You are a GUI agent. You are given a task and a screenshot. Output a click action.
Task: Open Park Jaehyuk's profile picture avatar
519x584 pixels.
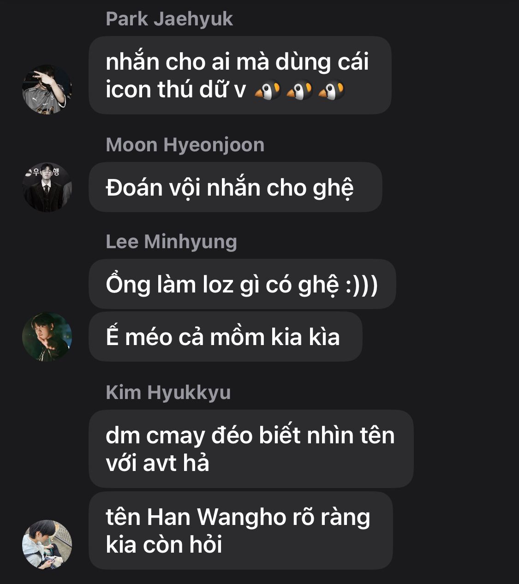(47, 89)
